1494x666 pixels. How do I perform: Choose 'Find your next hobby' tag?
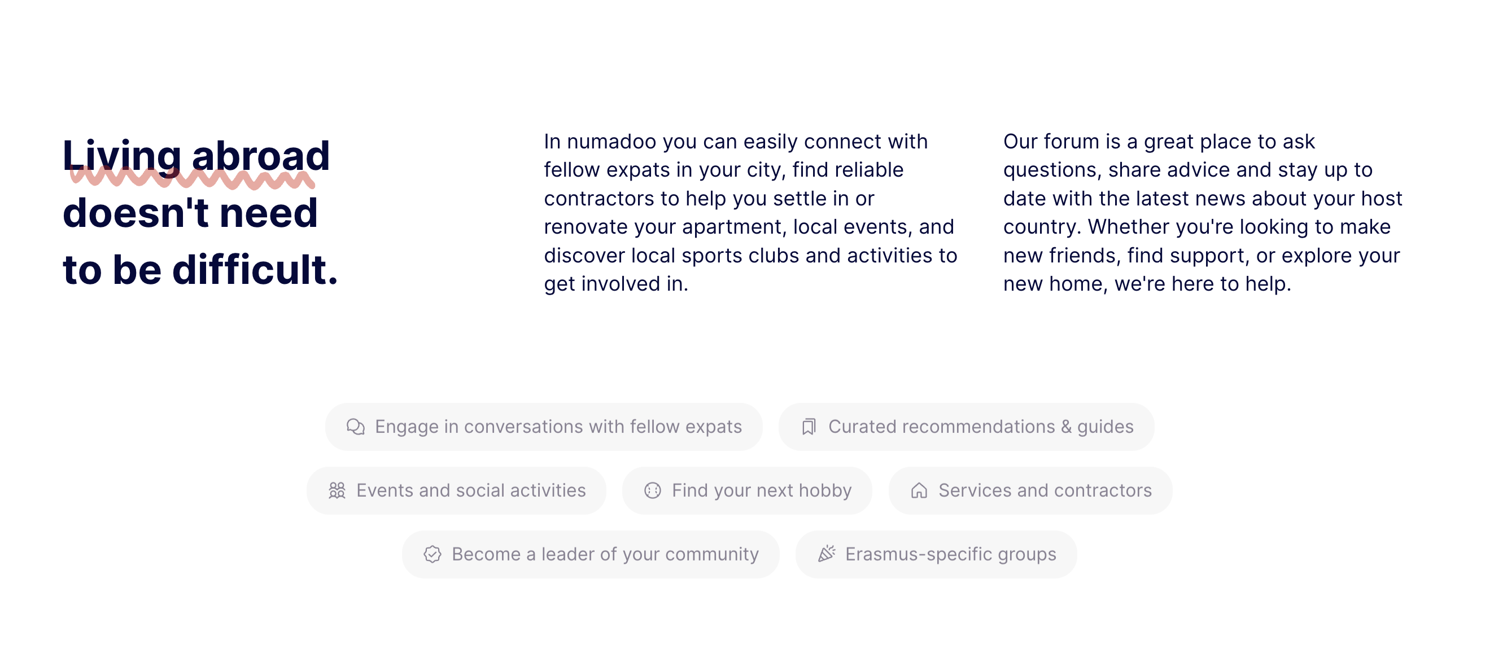click(747, 490)
